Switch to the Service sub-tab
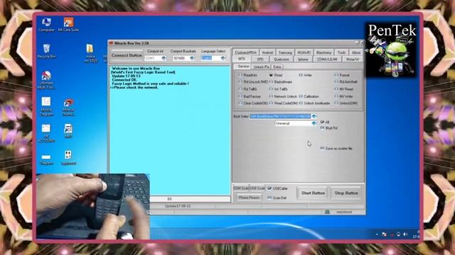 tap(242, 67)
